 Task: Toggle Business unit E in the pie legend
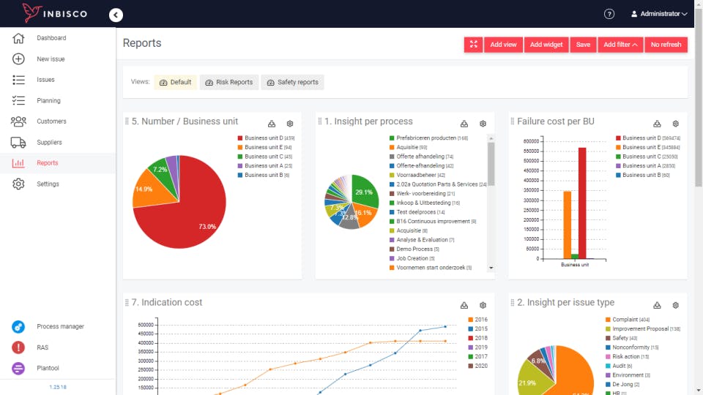tap(264, 147)
